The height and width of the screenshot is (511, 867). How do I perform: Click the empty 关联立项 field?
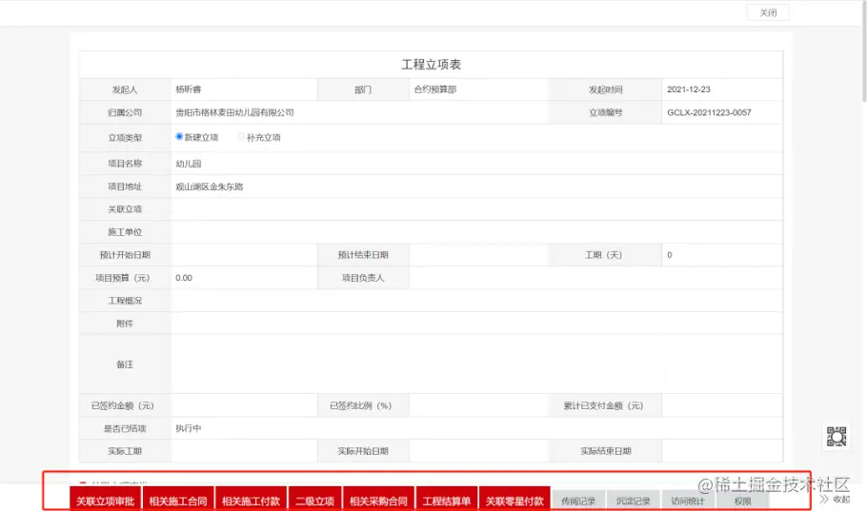[476, 209]
